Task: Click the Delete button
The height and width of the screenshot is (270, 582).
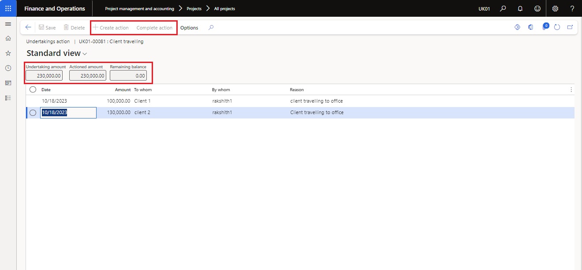Action: click(74, 27)
